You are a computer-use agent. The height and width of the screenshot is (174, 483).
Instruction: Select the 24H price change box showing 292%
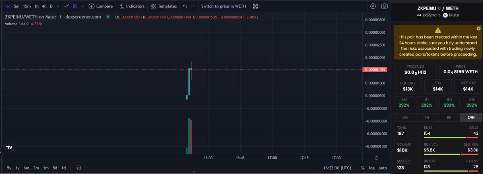tap(471, 102)
